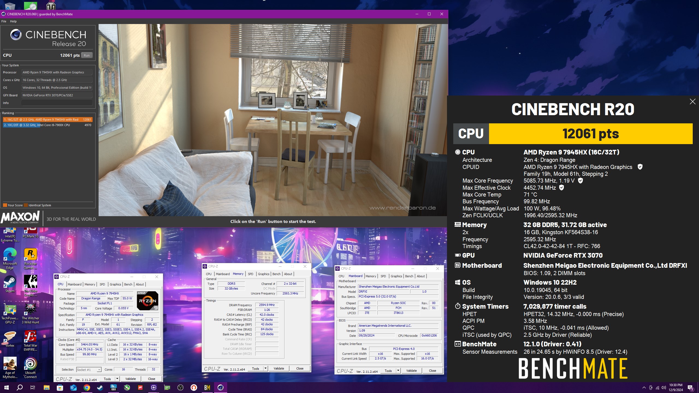The width and height of the screenshot is (699, 393).
Task: Click Close button in CPU-Z CPU window
Action: click(x=152, y=379)
